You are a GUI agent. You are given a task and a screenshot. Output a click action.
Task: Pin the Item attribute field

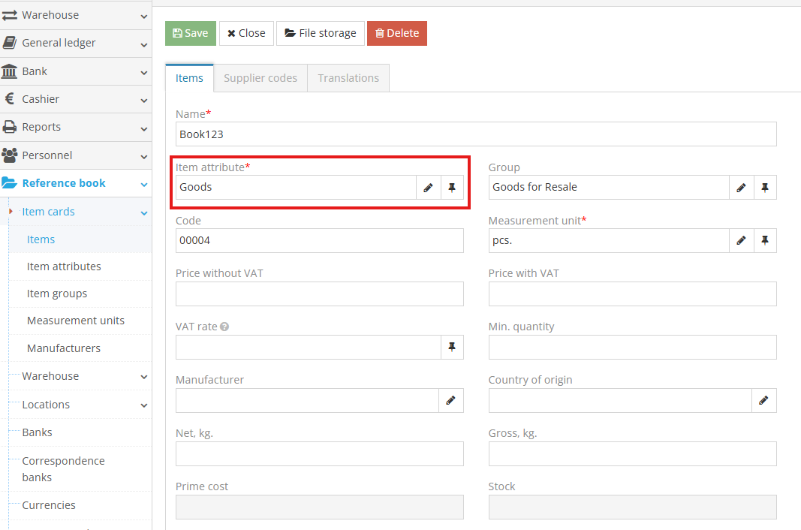[x=453, y=187]
